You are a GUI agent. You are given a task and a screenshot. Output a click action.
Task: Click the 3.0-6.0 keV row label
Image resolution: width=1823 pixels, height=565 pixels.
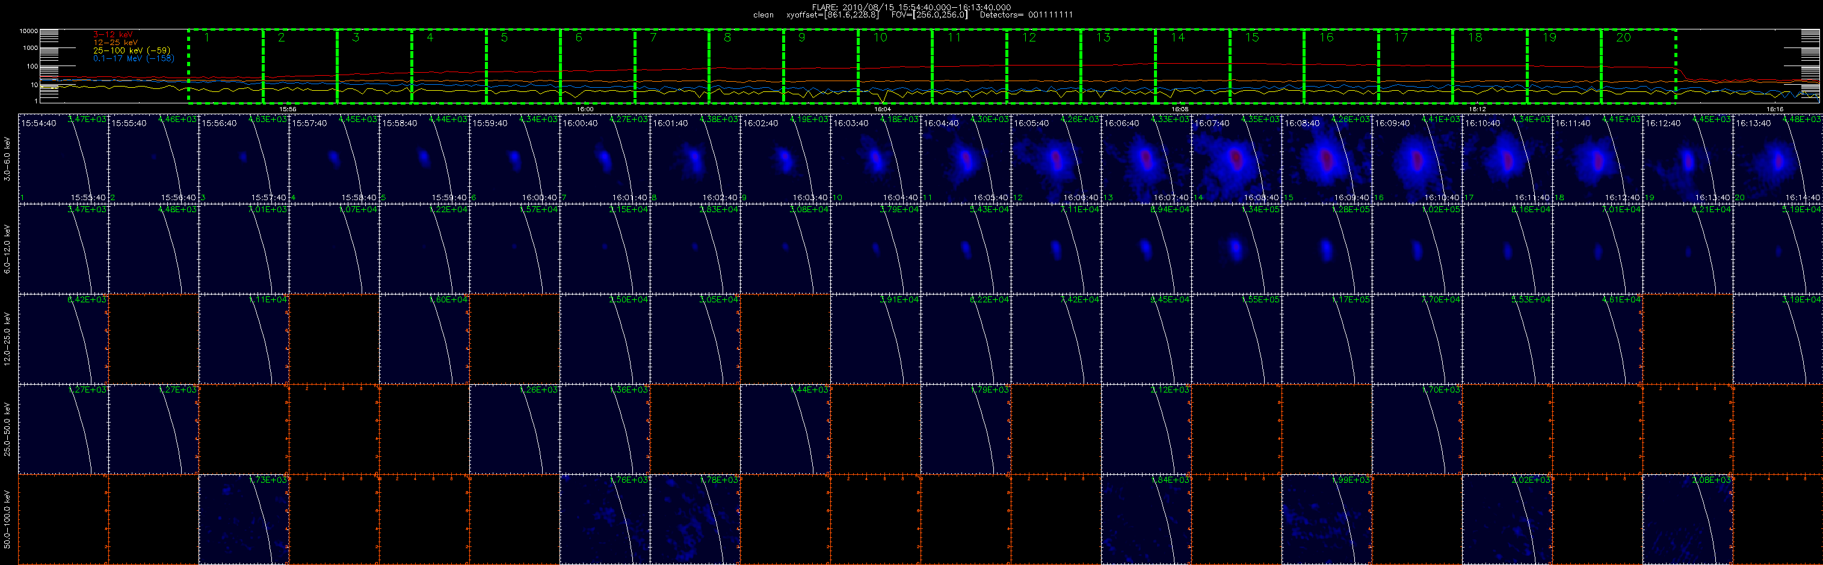[x=7, y=159]
